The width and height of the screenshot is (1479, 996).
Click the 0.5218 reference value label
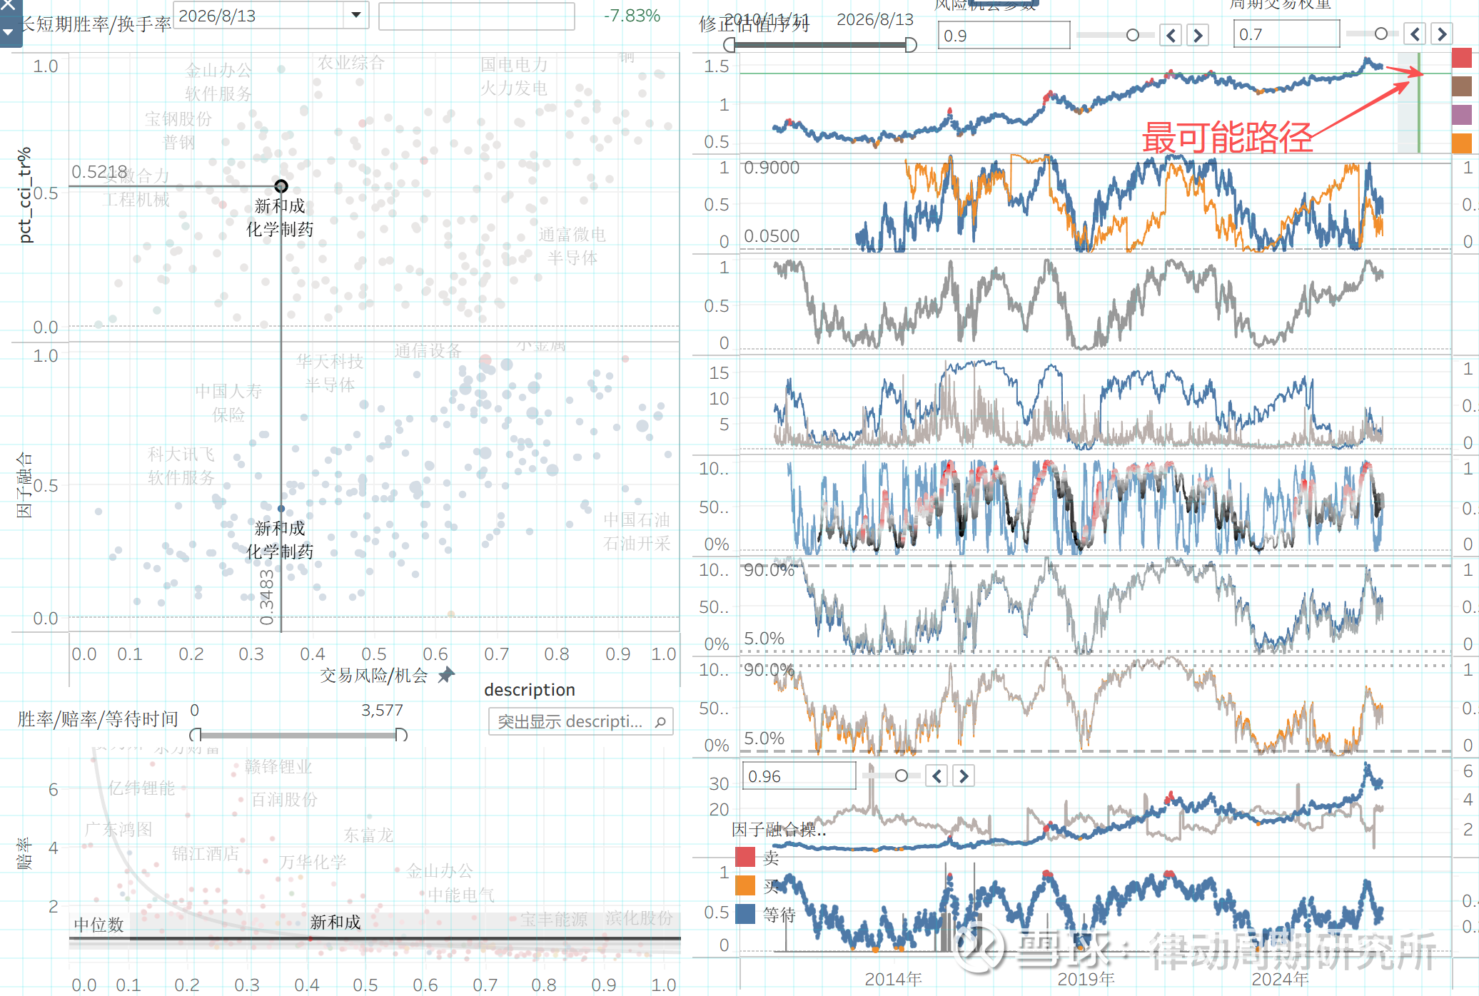coord(99,172)
